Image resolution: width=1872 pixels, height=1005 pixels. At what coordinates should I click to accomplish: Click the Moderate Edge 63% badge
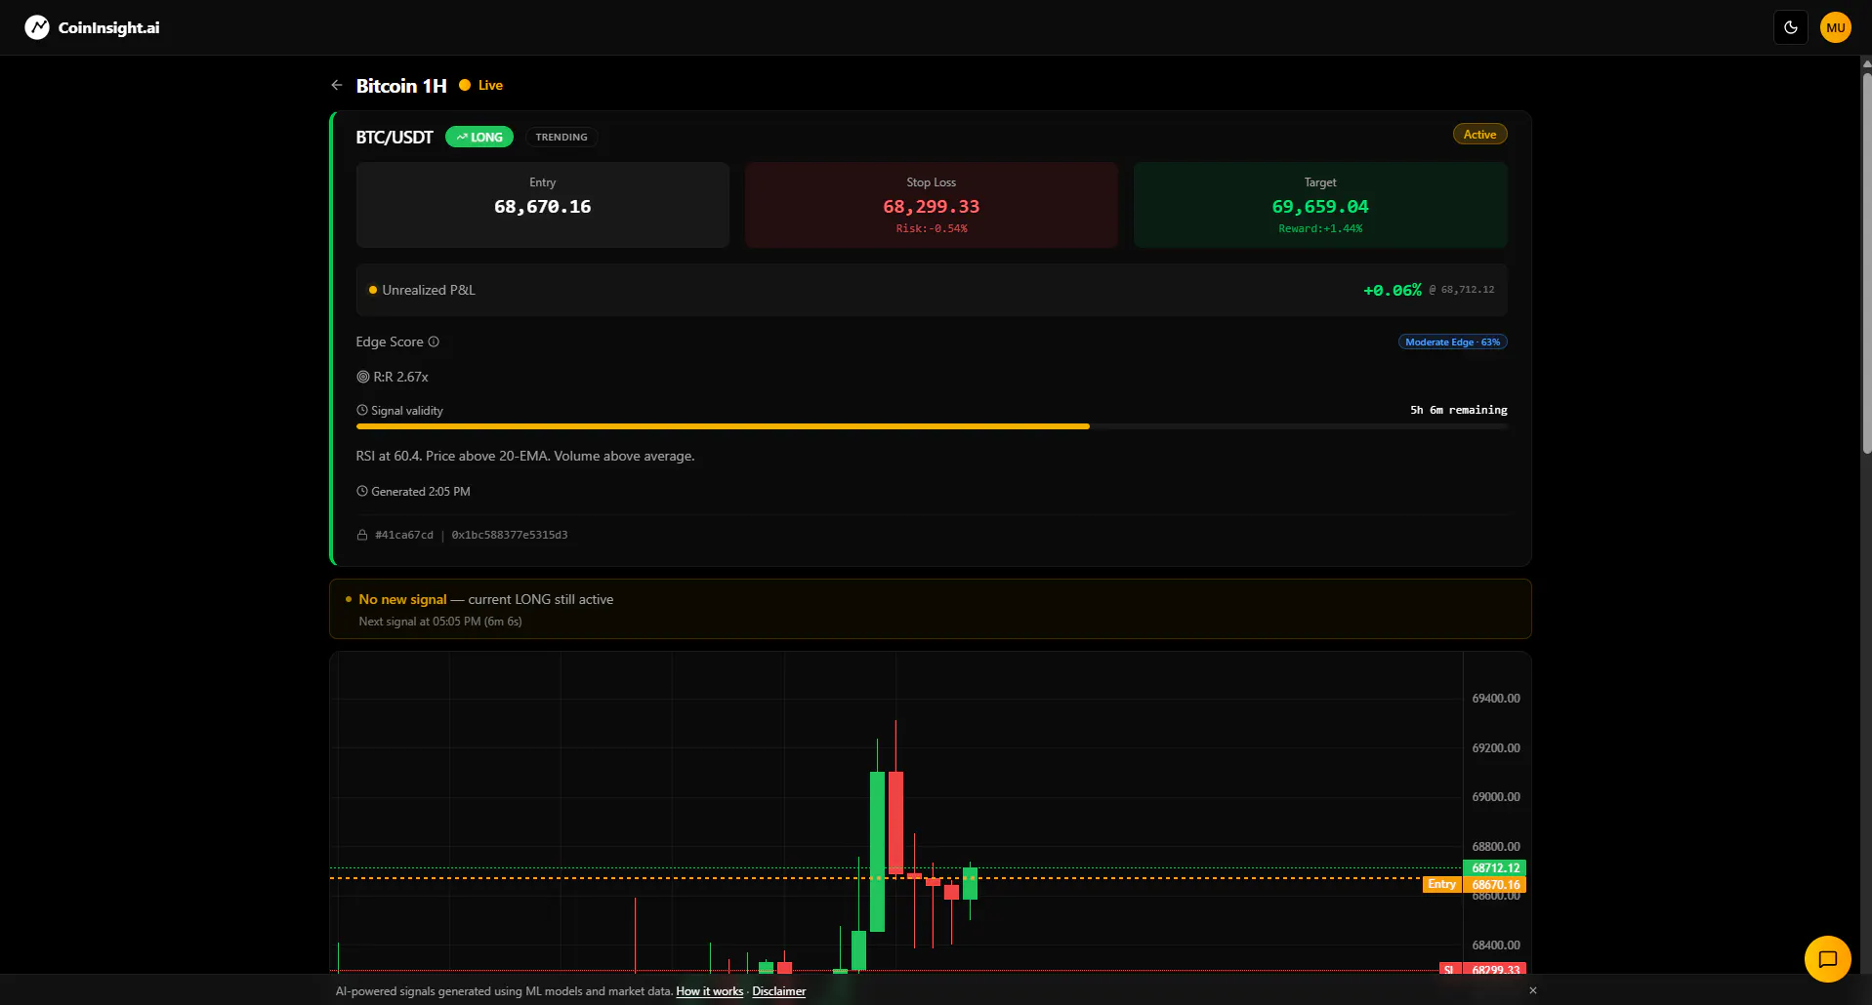click(1452, 342)
